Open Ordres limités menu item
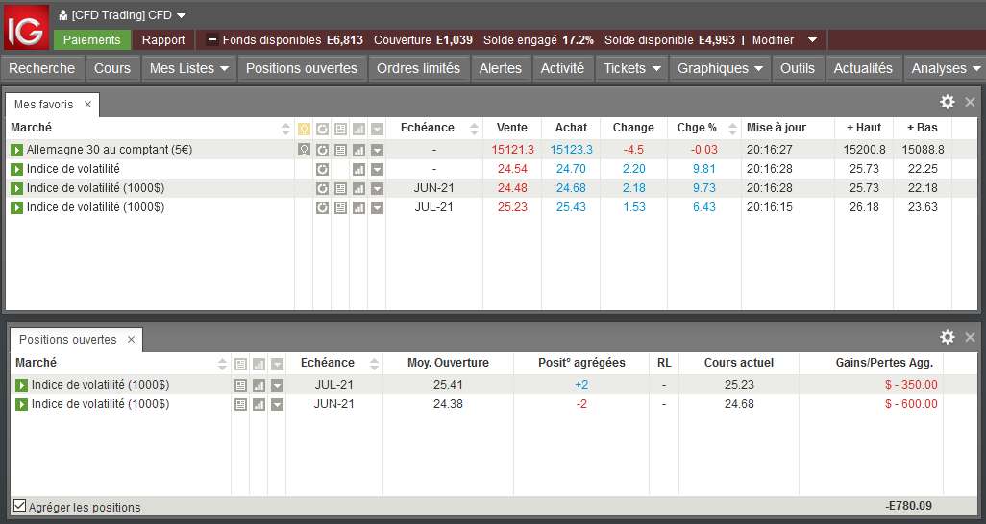This screenshot has height=524, width=986. click(418, 68)
